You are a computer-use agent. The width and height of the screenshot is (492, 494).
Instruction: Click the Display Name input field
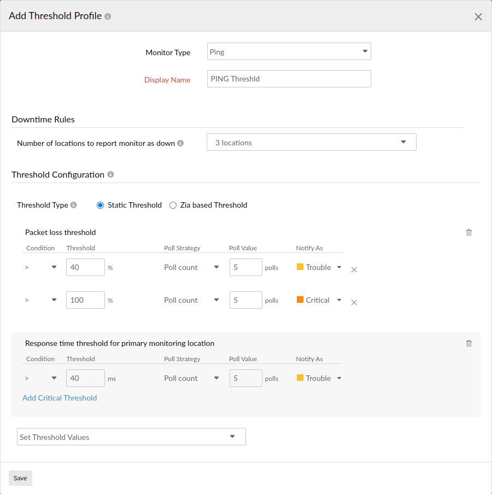(289, 79)
